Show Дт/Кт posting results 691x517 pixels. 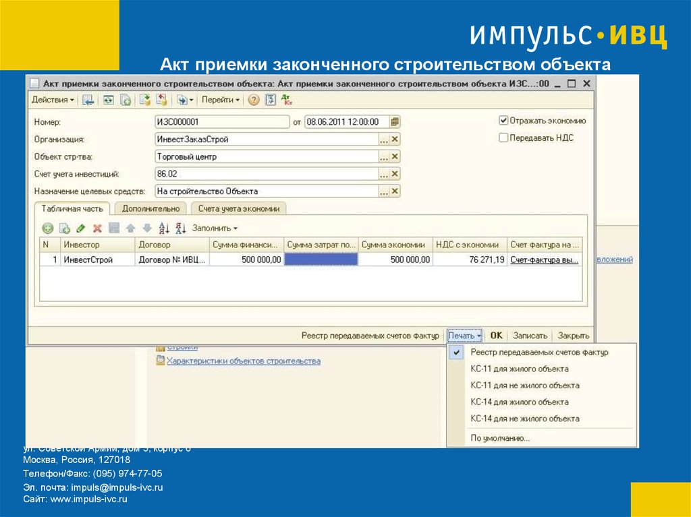click(x=287, y=100)
